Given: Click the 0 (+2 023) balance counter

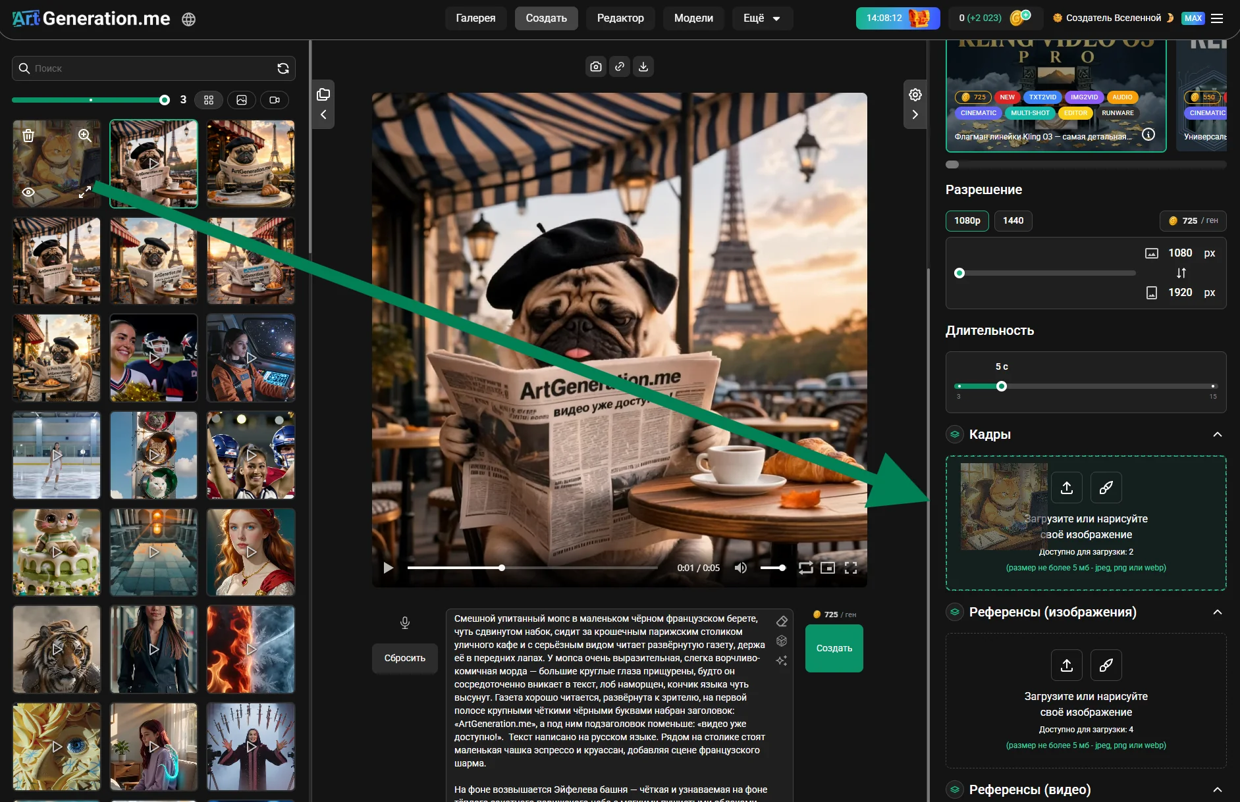Looking at the screenshot, I should [x=980, y=18].
